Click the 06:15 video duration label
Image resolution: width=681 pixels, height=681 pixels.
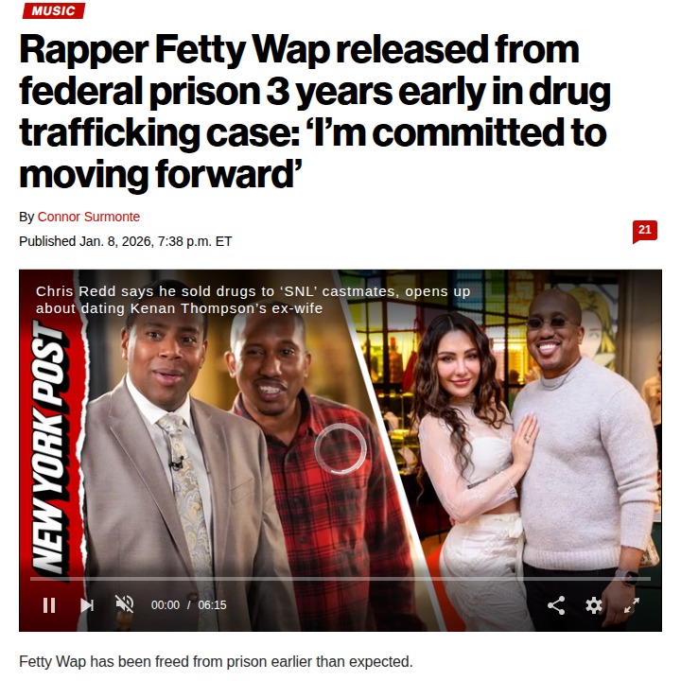point(212,605)
